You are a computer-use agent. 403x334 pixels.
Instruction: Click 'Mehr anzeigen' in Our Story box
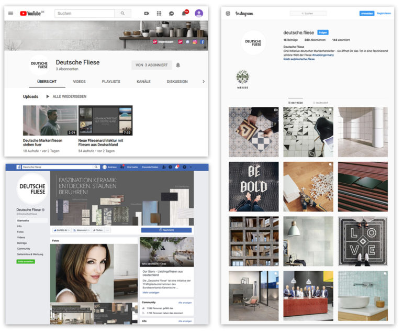click(151, 293)
